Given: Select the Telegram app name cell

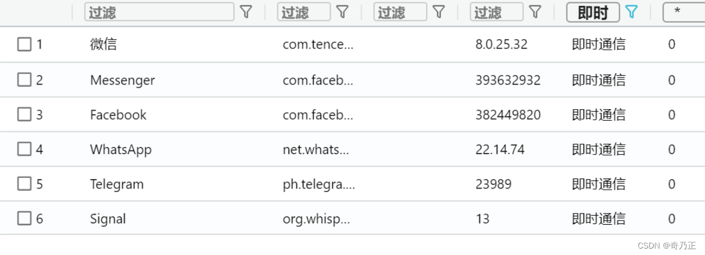Looking at the screenshot, I should point(117,184).
